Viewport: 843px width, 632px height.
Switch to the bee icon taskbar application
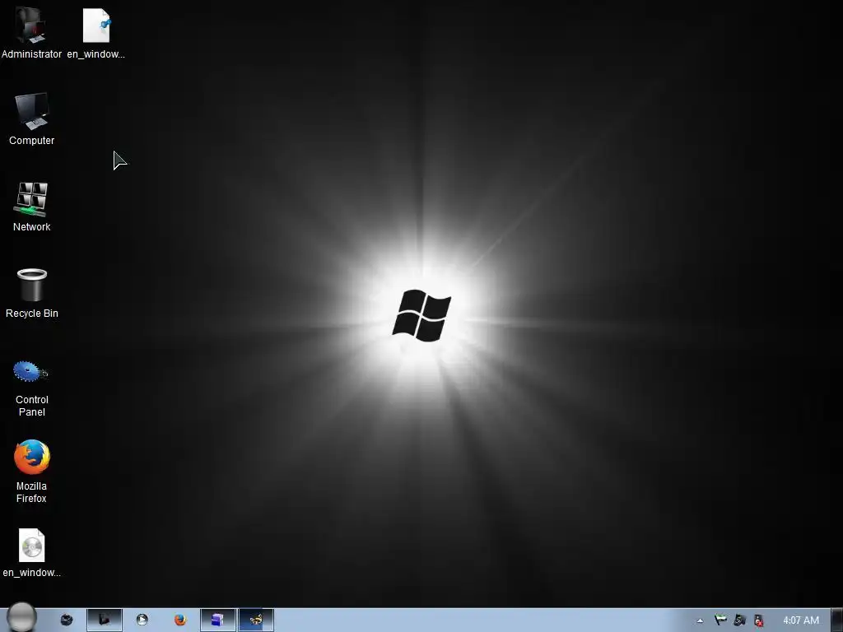256,620
